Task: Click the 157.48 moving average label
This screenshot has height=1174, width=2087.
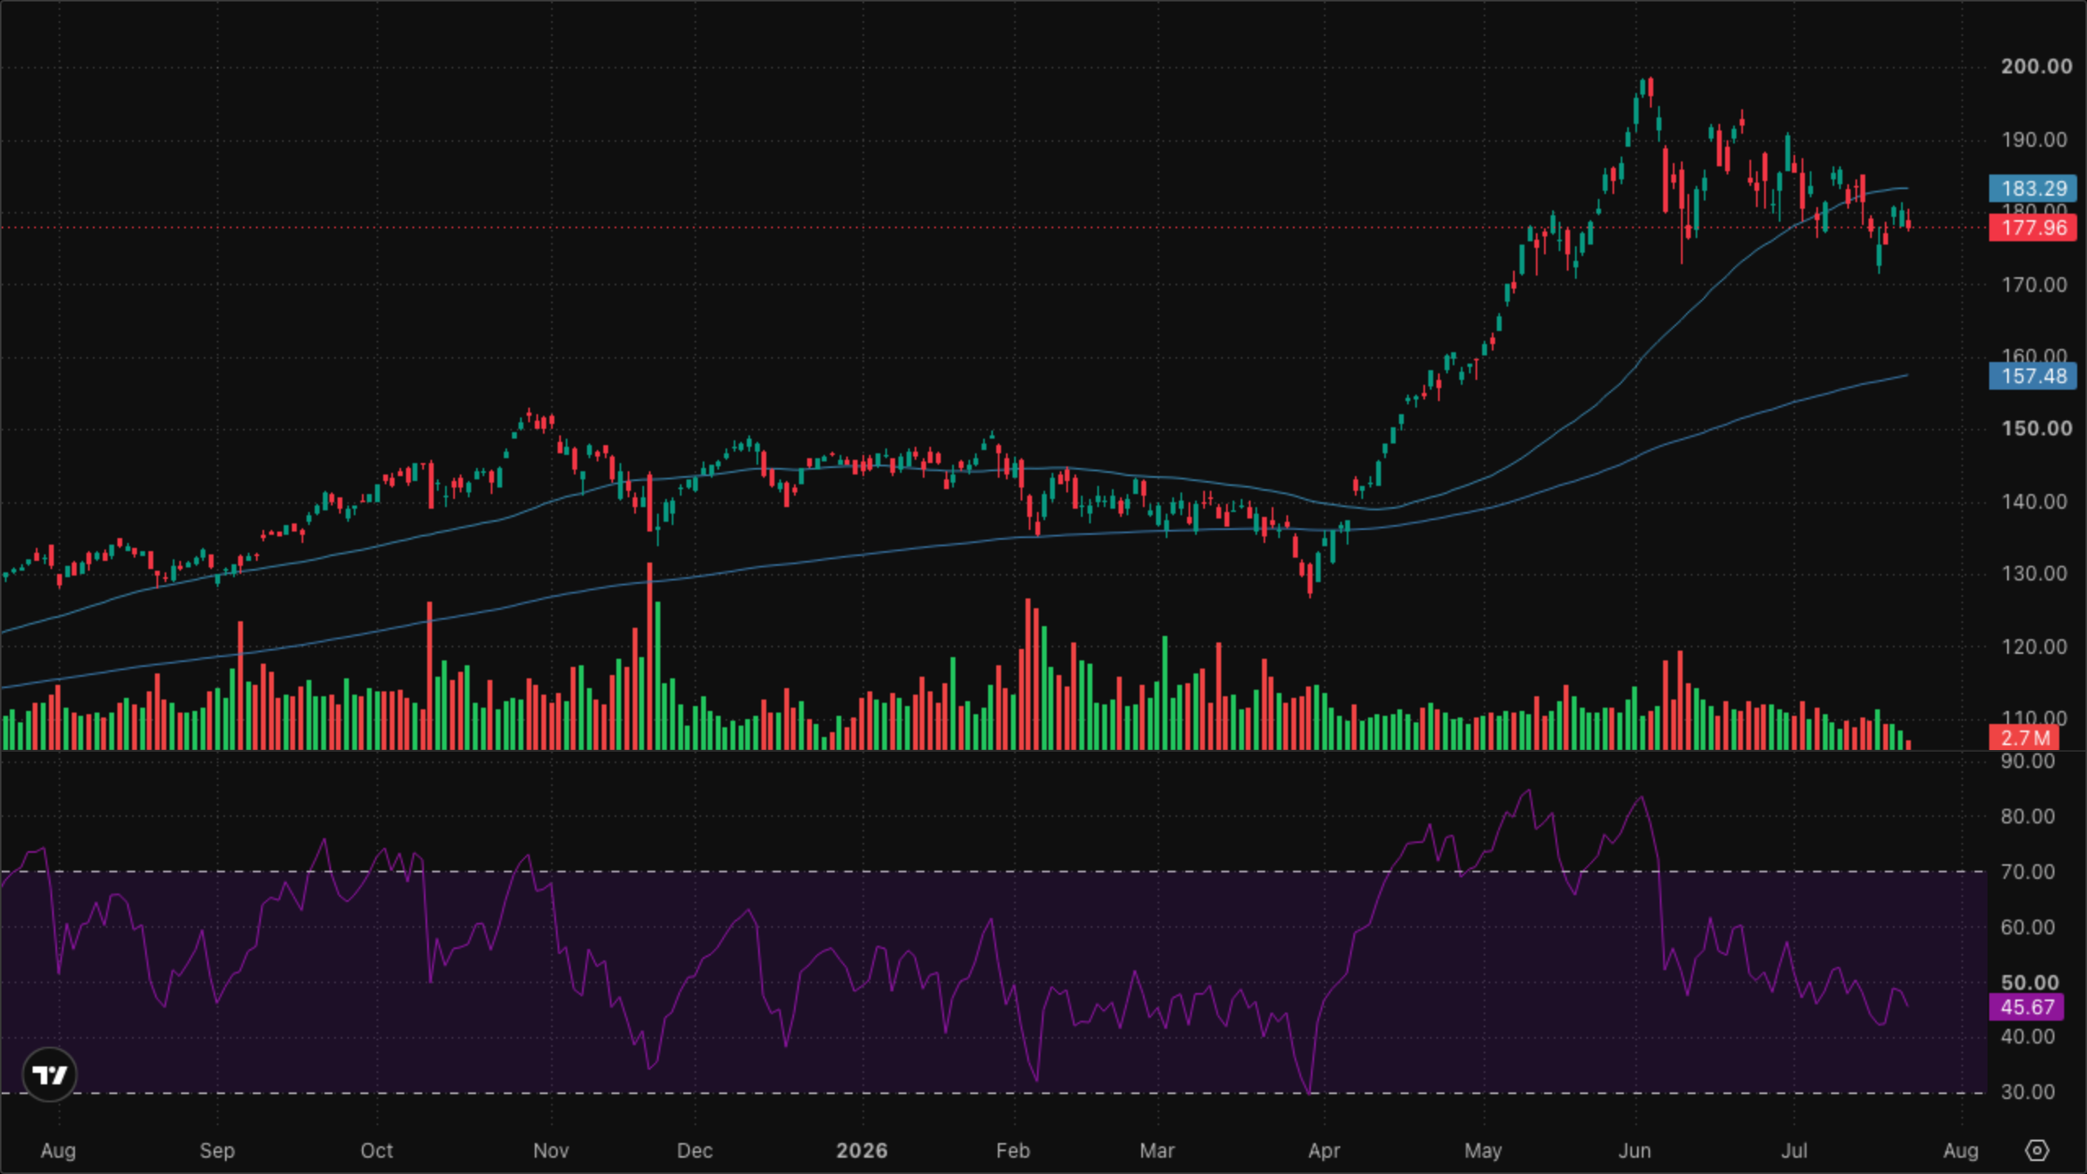Action: [x=2033, y=376]
